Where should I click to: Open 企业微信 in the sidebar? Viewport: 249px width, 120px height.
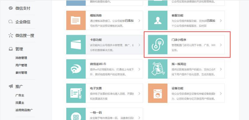pos(23,22)
